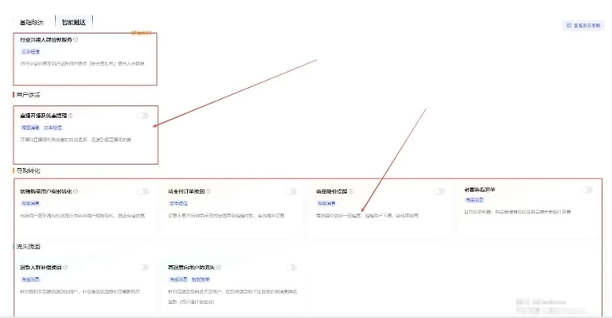Show help tooltip for 退款人群补偿挽回
This screenshot has width=612, height=318.
[x=65, y=267]
